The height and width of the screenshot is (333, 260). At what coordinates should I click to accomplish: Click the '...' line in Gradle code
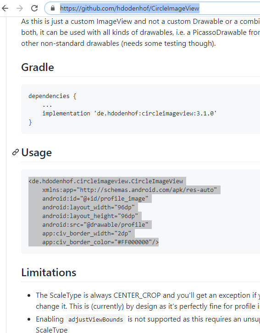47,105
